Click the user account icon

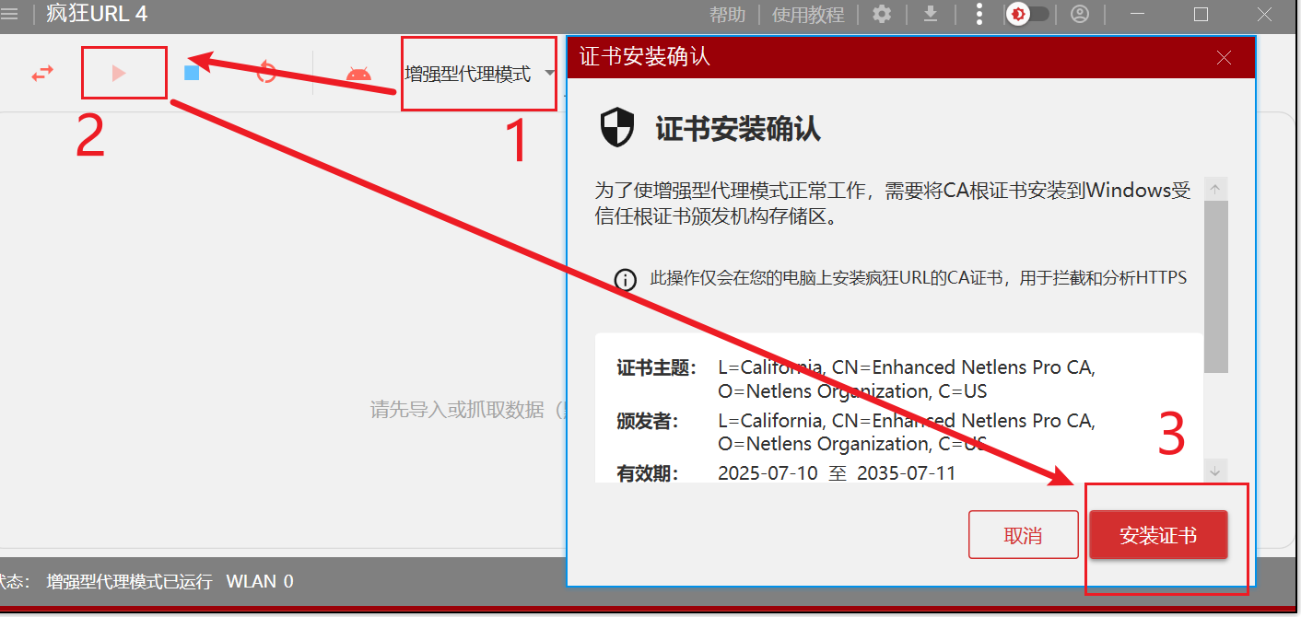[x=1080, y=14]
